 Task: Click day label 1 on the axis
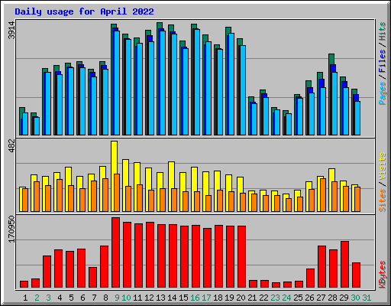[x=25, y=298]
